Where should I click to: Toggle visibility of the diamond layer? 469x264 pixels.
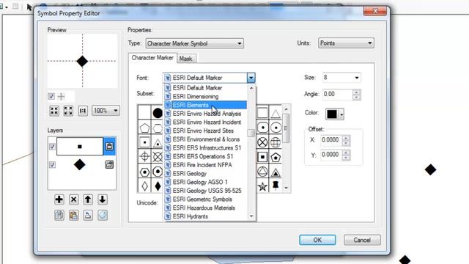52,165
